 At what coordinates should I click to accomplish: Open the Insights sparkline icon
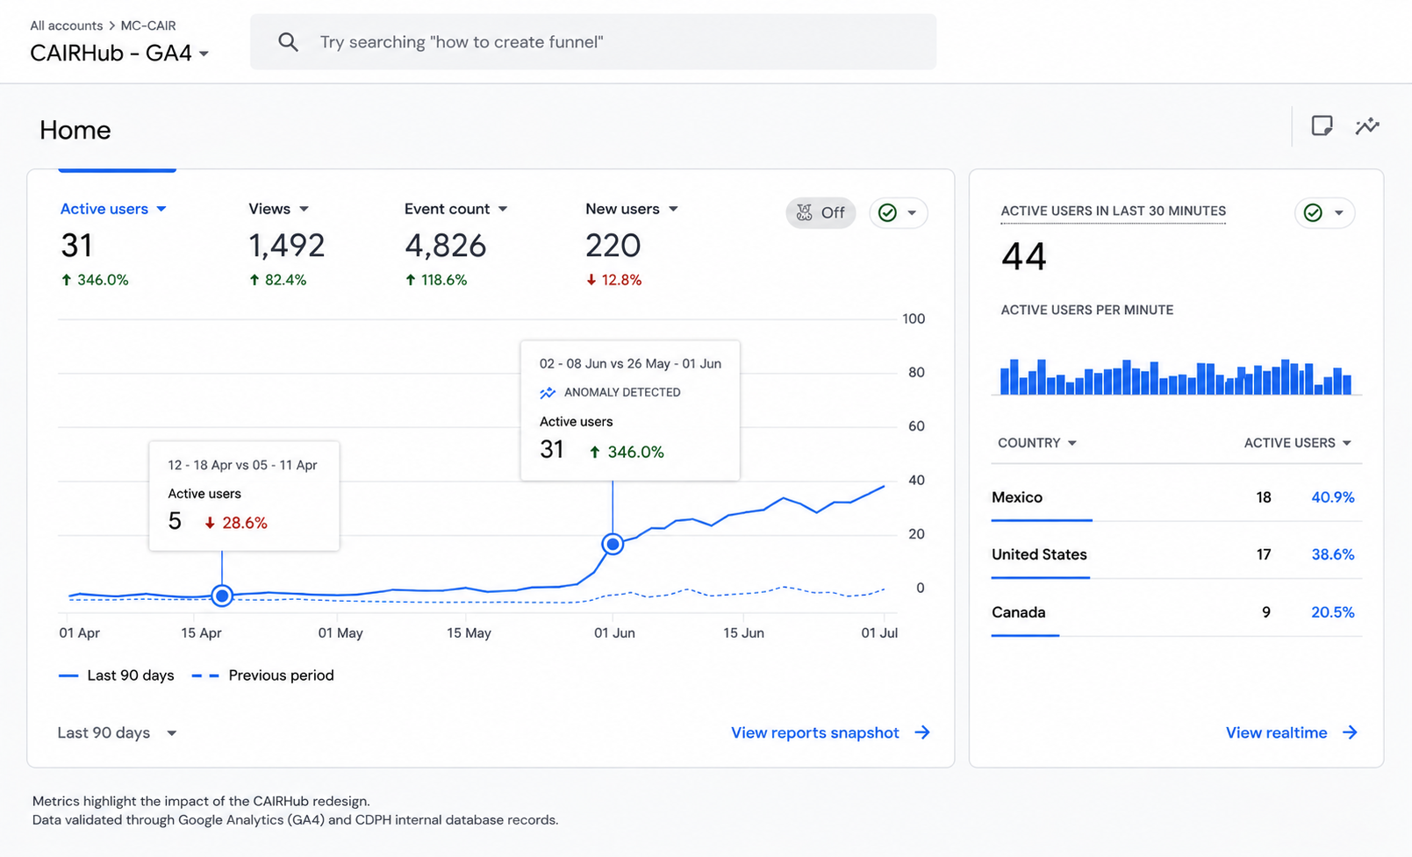(x=1367, y=126)
